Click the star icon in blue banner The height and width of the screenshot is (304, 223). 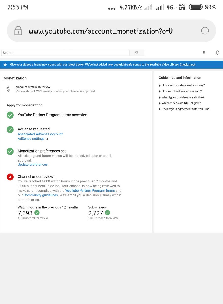coord(5,65)
